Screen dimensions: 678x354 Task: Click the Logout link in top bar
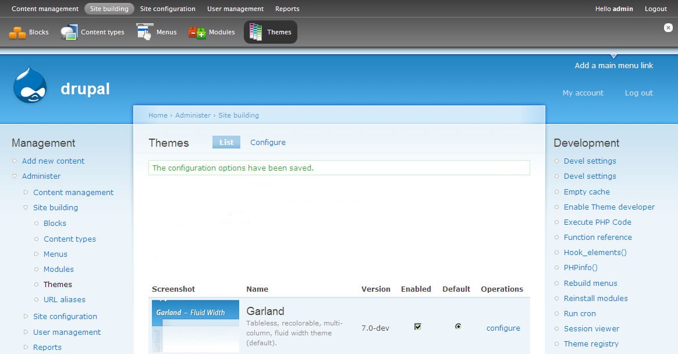(x=655, y=9)
